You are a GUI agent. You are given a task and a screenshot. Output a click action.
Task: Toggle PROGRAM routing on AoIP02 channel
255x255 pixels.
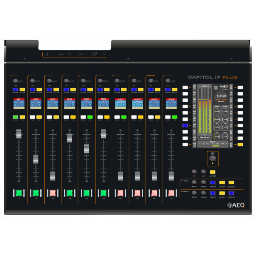pos(134,90)
